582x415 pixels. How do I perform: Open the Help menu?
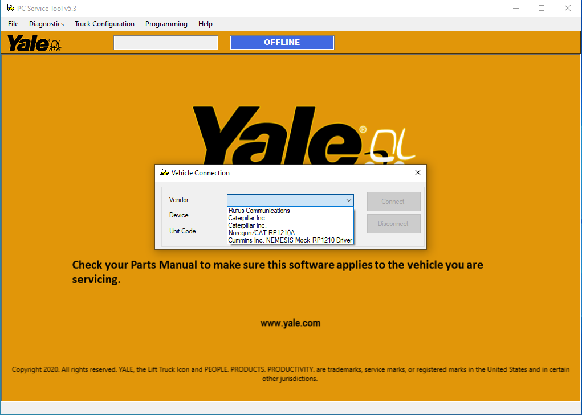205,24
